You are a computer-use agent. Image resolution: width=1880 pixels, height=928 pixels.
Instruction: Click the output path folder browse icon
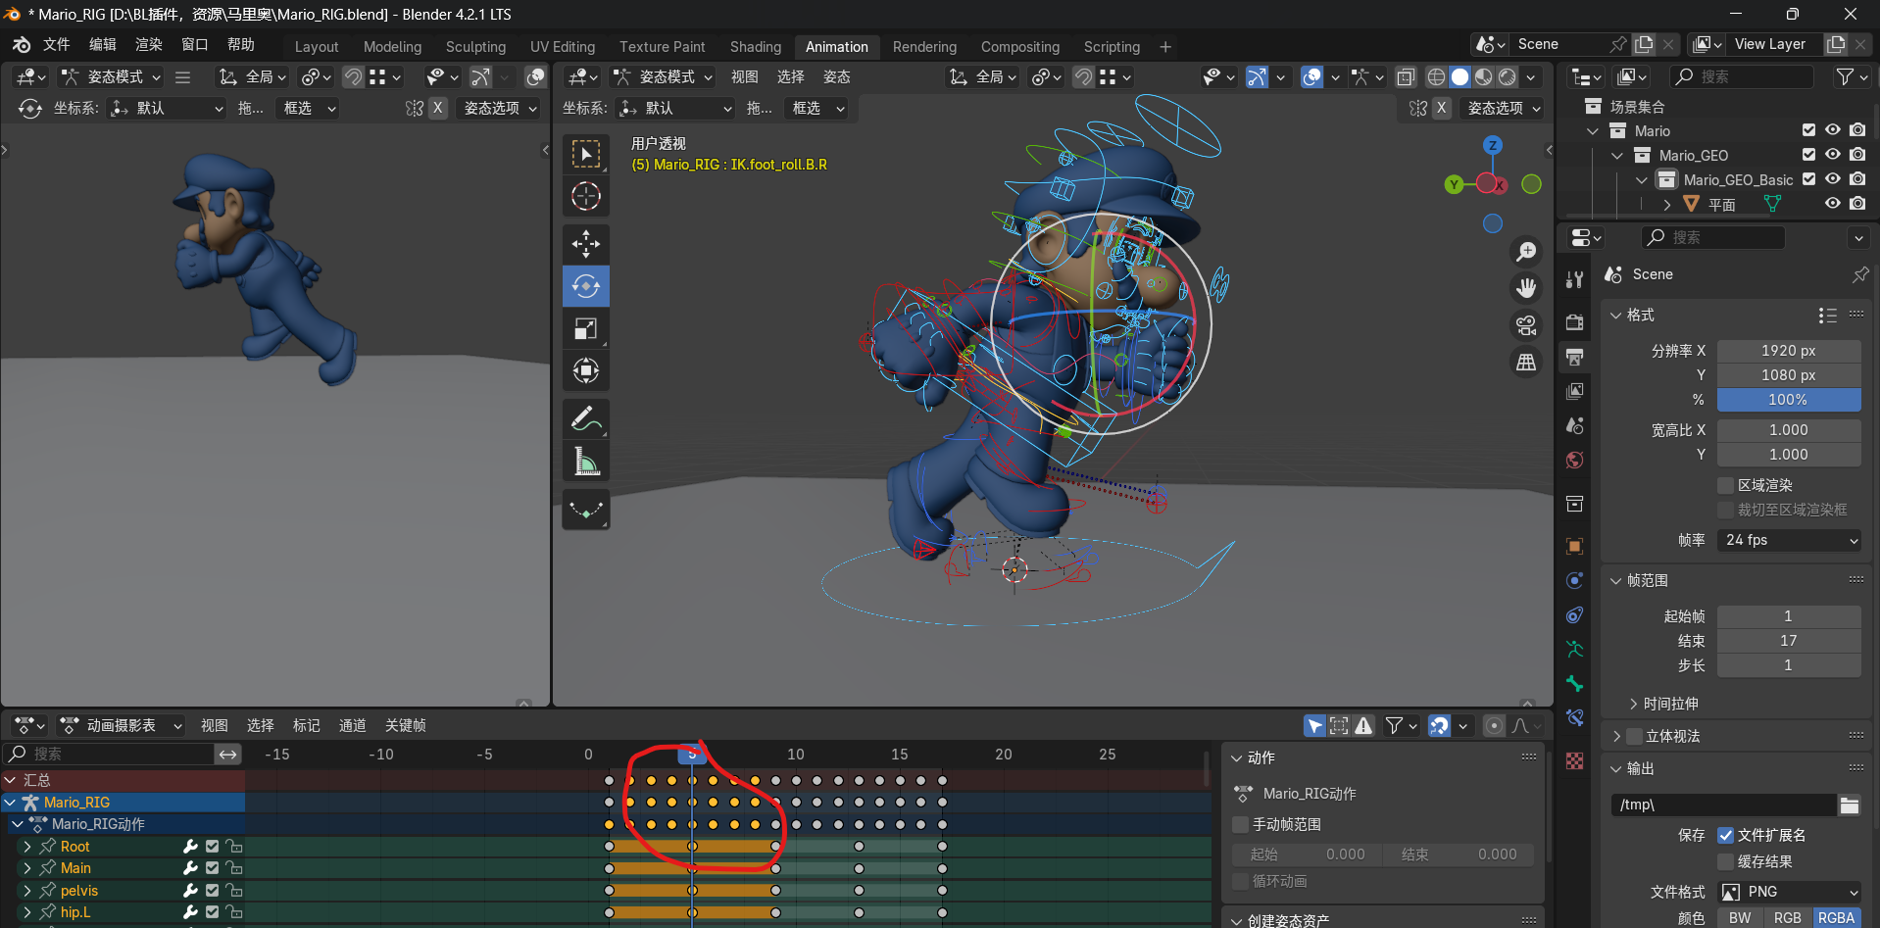pos(1849,805)
